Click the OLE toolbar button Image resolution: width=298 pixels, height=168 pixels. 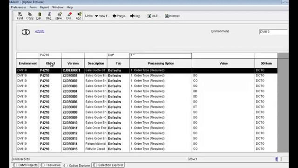(154, 16)
